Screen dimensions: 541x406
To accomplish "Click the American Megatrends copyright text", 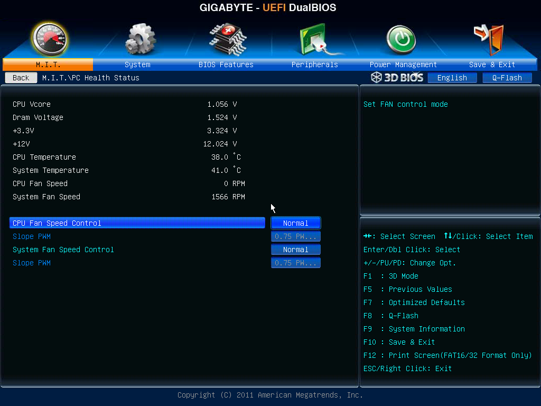I will pos(270,395).
